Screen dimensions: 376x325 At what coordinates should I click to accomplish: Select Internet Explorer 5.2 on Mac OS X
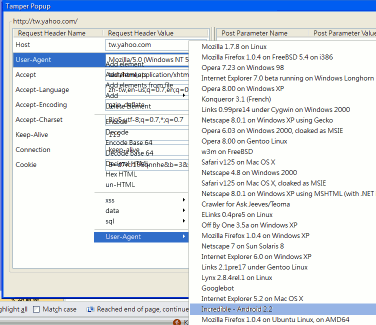point(252,299)
